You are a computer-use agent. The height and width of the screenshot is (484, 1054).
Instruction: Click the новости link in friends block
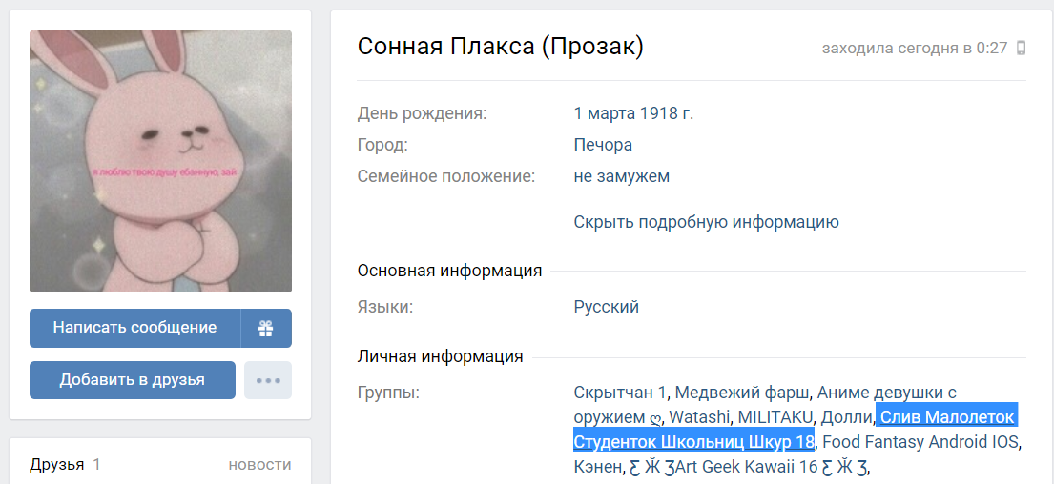[x=259, y=464]
